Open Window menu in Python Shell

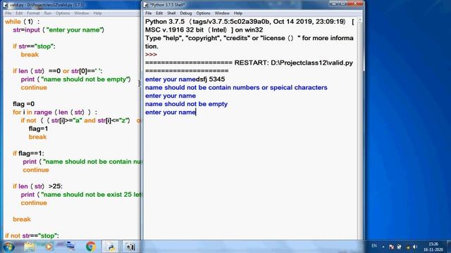point(222,13)
